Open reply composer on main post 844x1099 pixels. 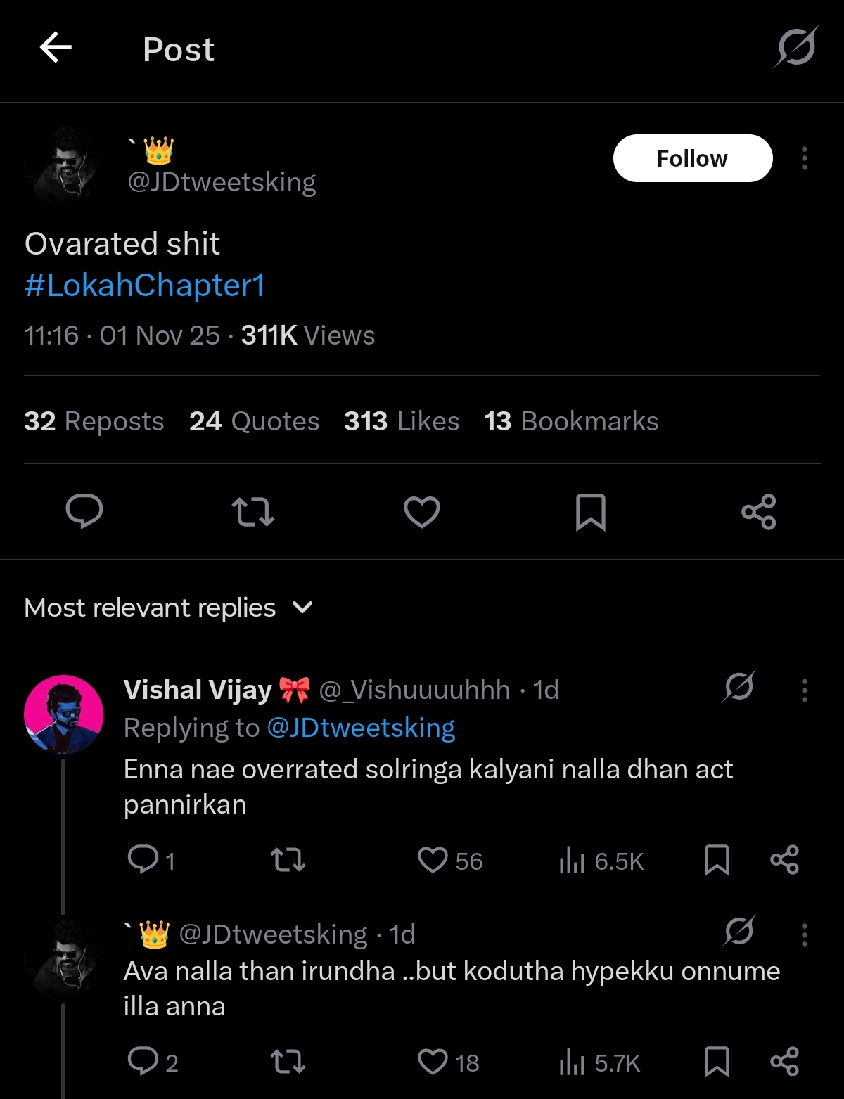pos(84,511)
